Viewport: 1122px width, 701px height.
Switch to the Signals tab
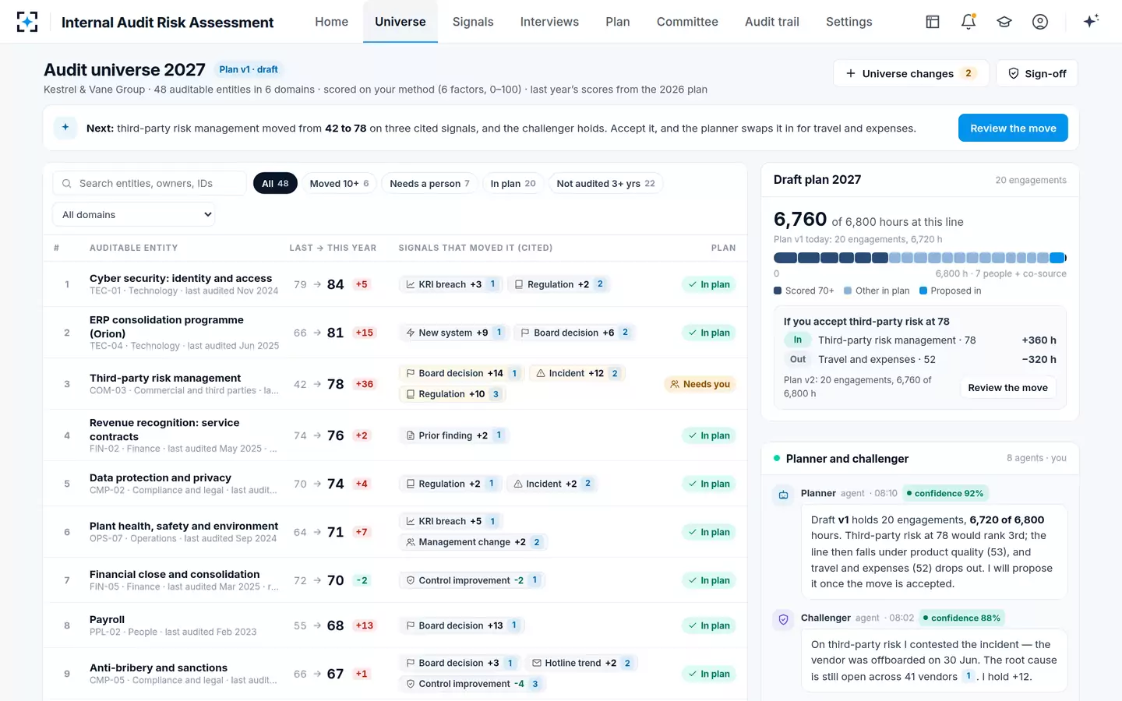[473, 22]
